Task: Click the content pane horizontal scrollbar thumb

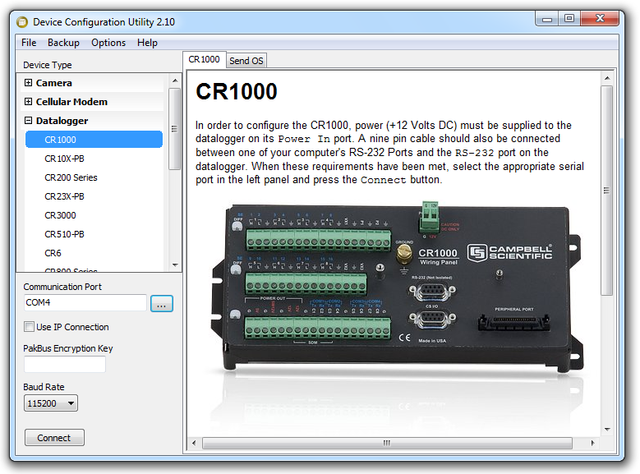Action: (387, 443)
